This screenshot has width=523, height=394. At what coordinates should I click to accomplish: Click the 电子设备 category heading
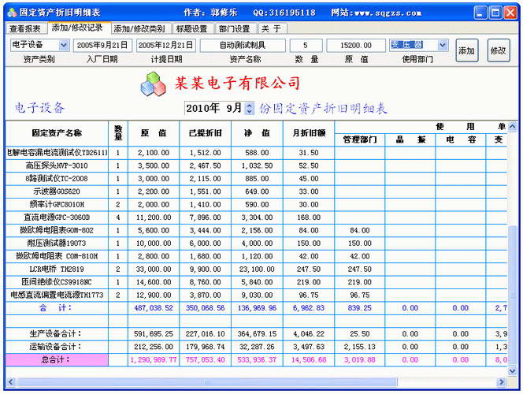[x=39, y=108]
